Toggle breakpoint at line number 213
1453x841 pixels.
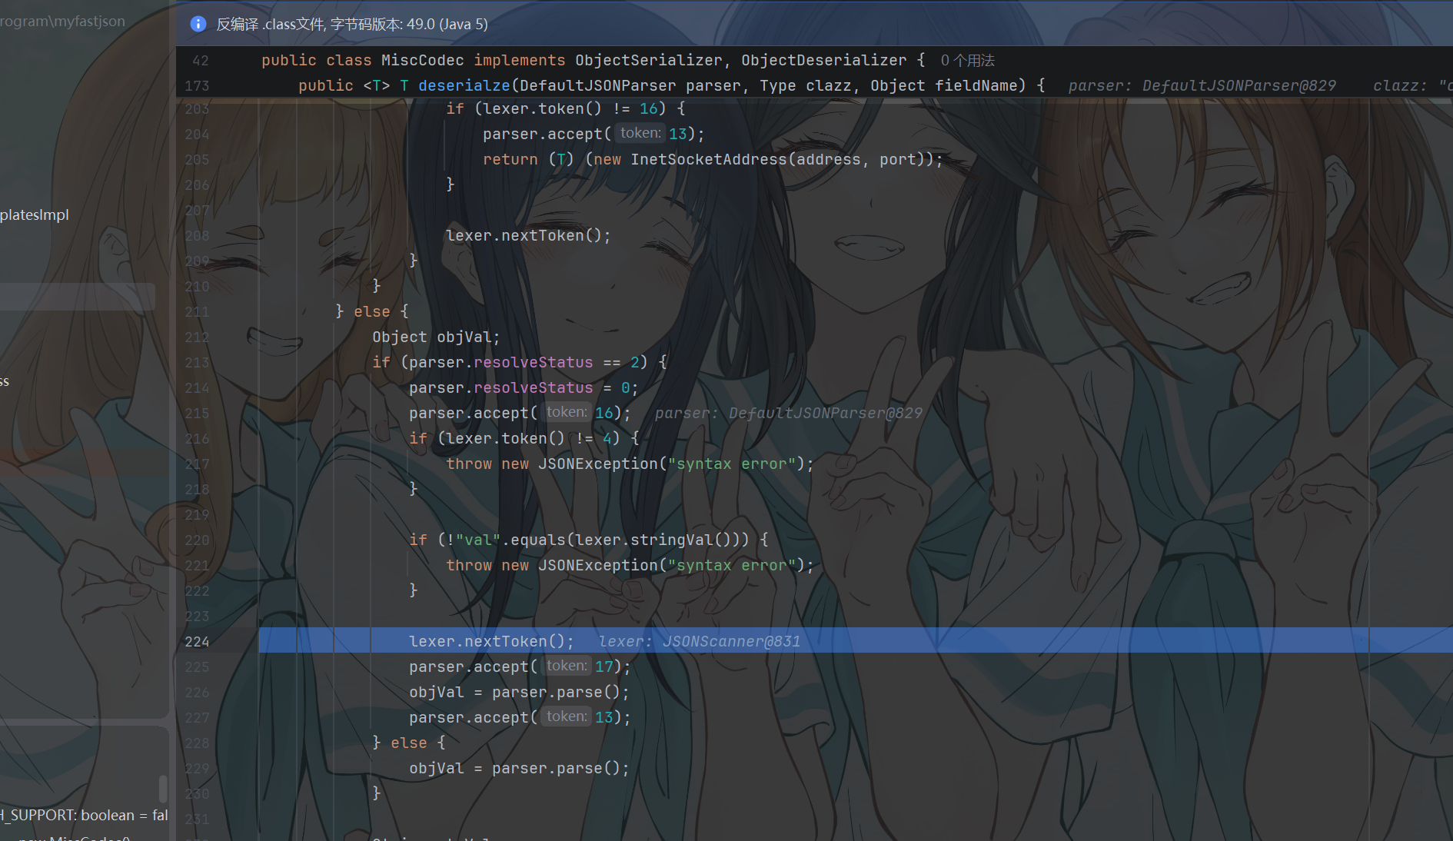pos(197,362)
